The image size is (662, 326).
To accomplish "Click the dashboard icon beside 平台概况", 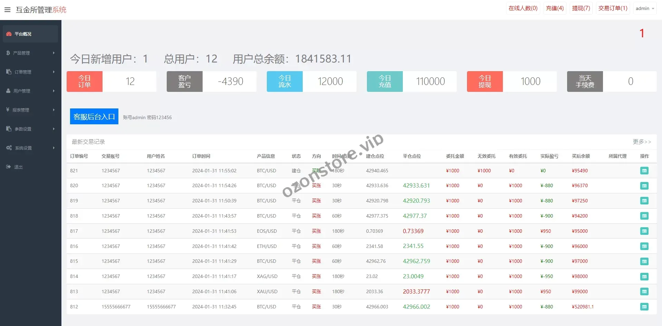I will [x=9, y=34].
